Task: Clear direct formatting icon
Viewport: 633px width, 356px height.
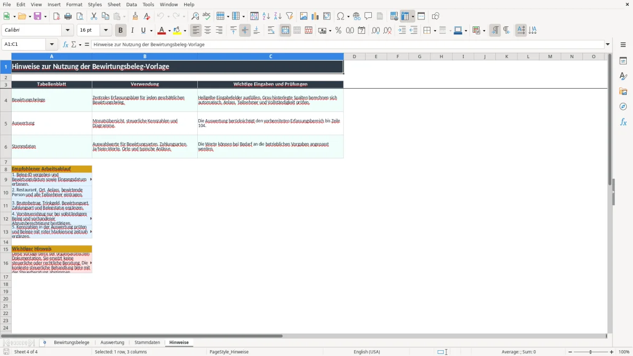Action: (x=147, y=16)
